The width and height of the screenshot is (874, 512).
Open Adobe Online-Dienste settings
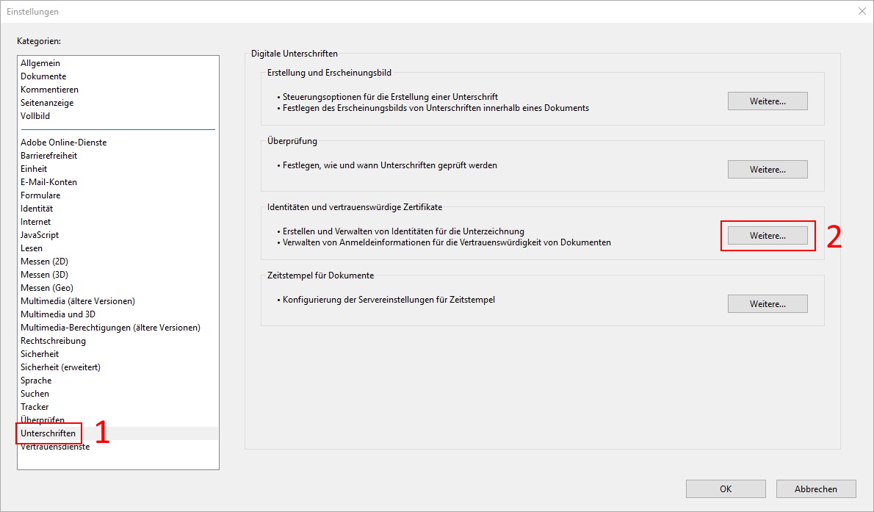click(x=63, y=143)
